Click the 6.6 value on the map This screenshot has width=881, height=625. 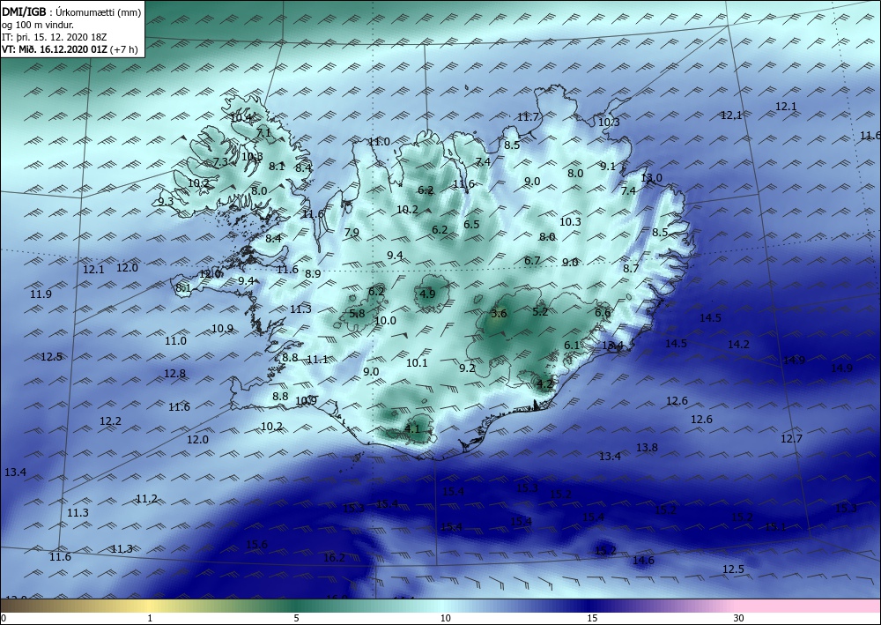(x=603, y=313)
